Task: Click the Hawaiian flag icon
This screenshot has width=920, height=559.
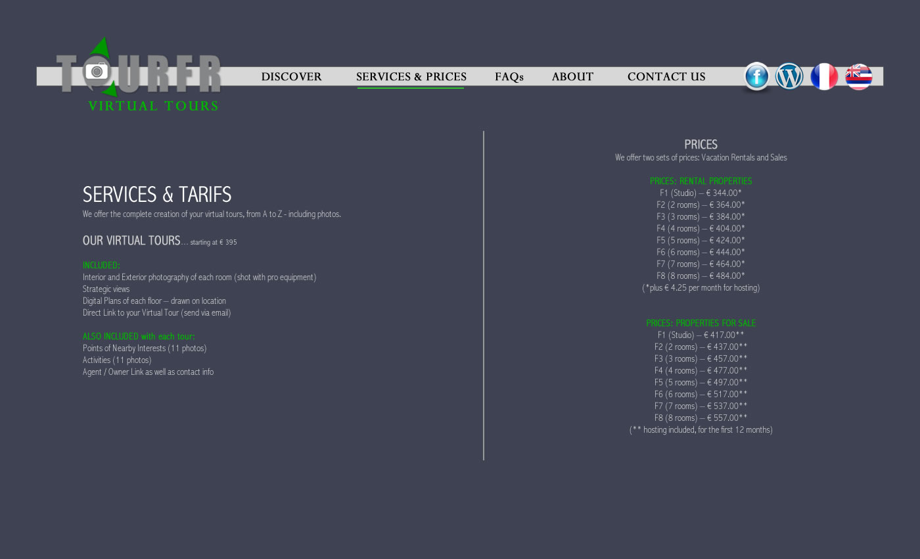Action: (x=858, y=77)
